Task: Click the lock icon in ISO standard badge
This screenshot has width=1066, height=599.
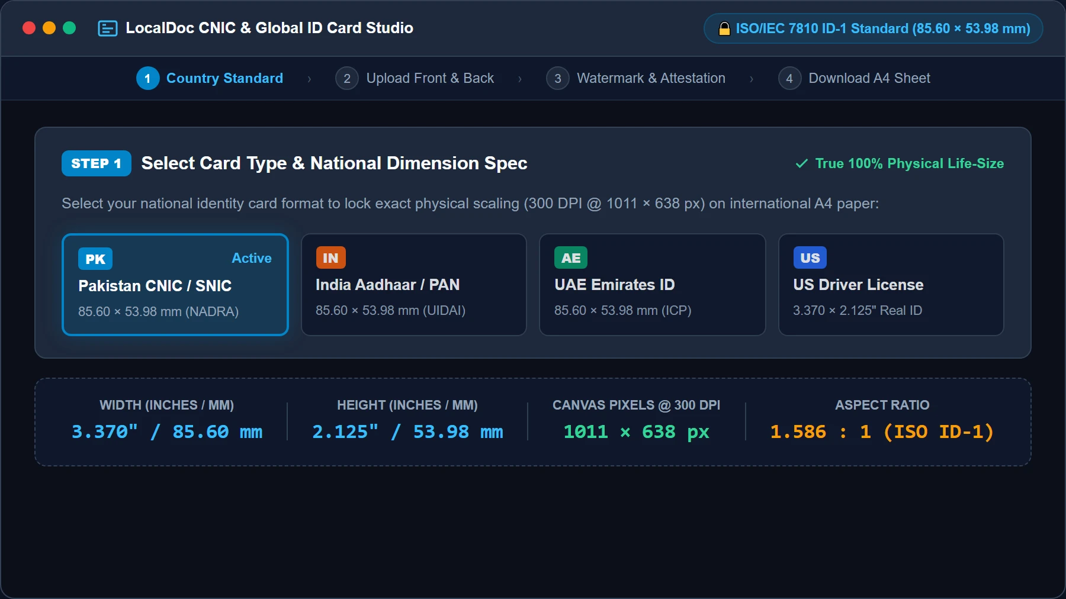Action: pyautogui.click(x=724, y=28)
